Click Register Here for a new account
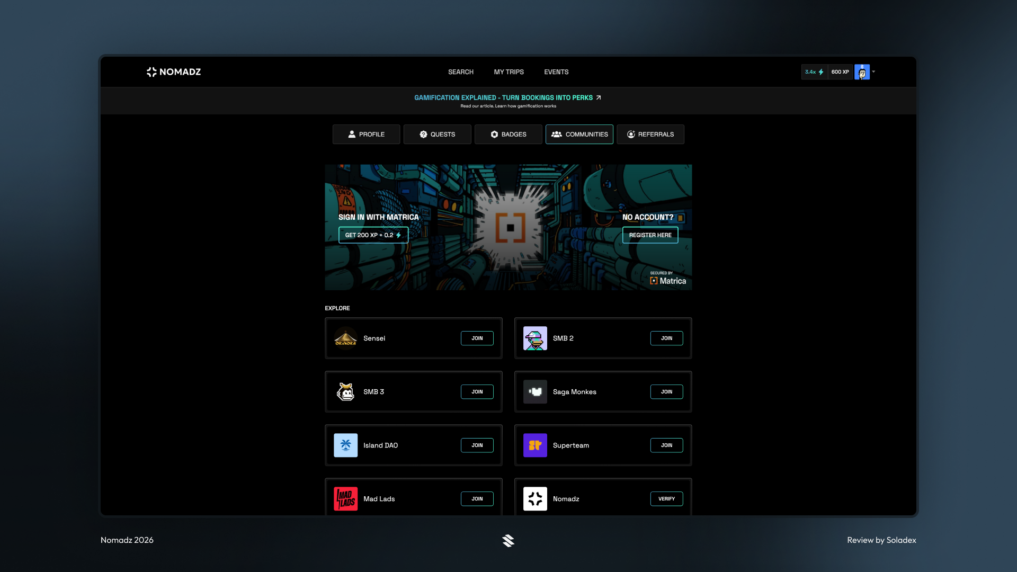Screen dimensions: 1017x572 click(x=650, y=235)
